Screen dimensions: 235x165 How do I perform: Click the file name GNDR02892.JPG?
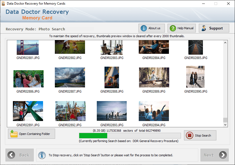pyautogui.click(x=70, y=125)
